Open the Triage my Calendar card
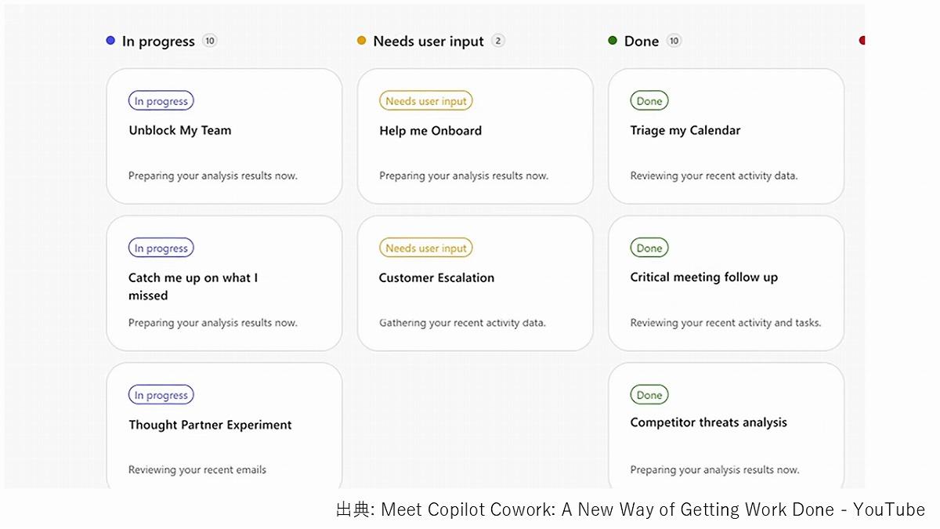 point(725,137)
